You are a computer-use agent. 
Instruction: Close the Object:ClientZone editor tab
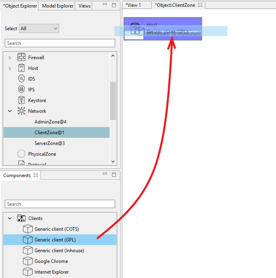pyautogui.click(x=200, y=5)
